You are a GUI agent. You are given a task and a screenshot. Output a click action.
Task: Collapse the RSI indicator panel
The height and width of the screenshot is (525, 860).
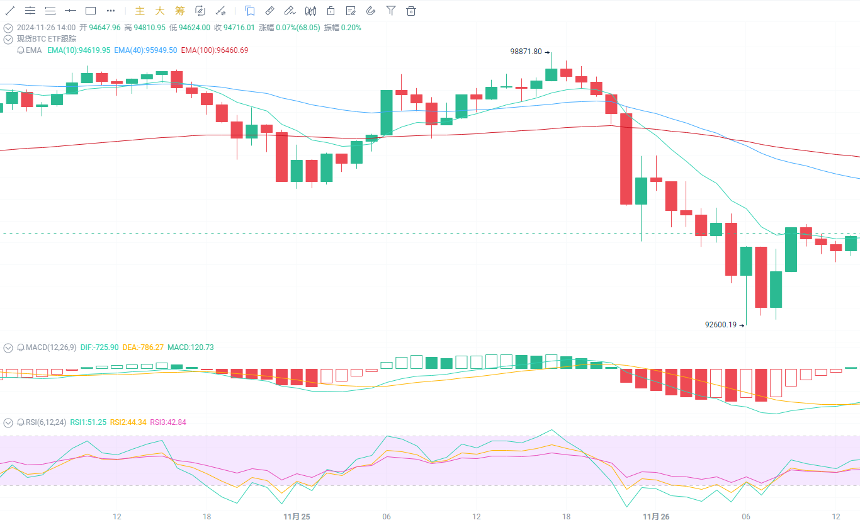pos(8,422)
